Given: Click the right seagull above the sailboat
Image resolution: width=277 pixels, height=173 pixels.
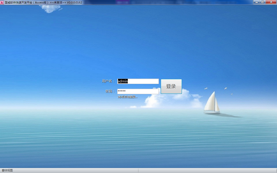Looking at the screenshot, I should point(226,88).
